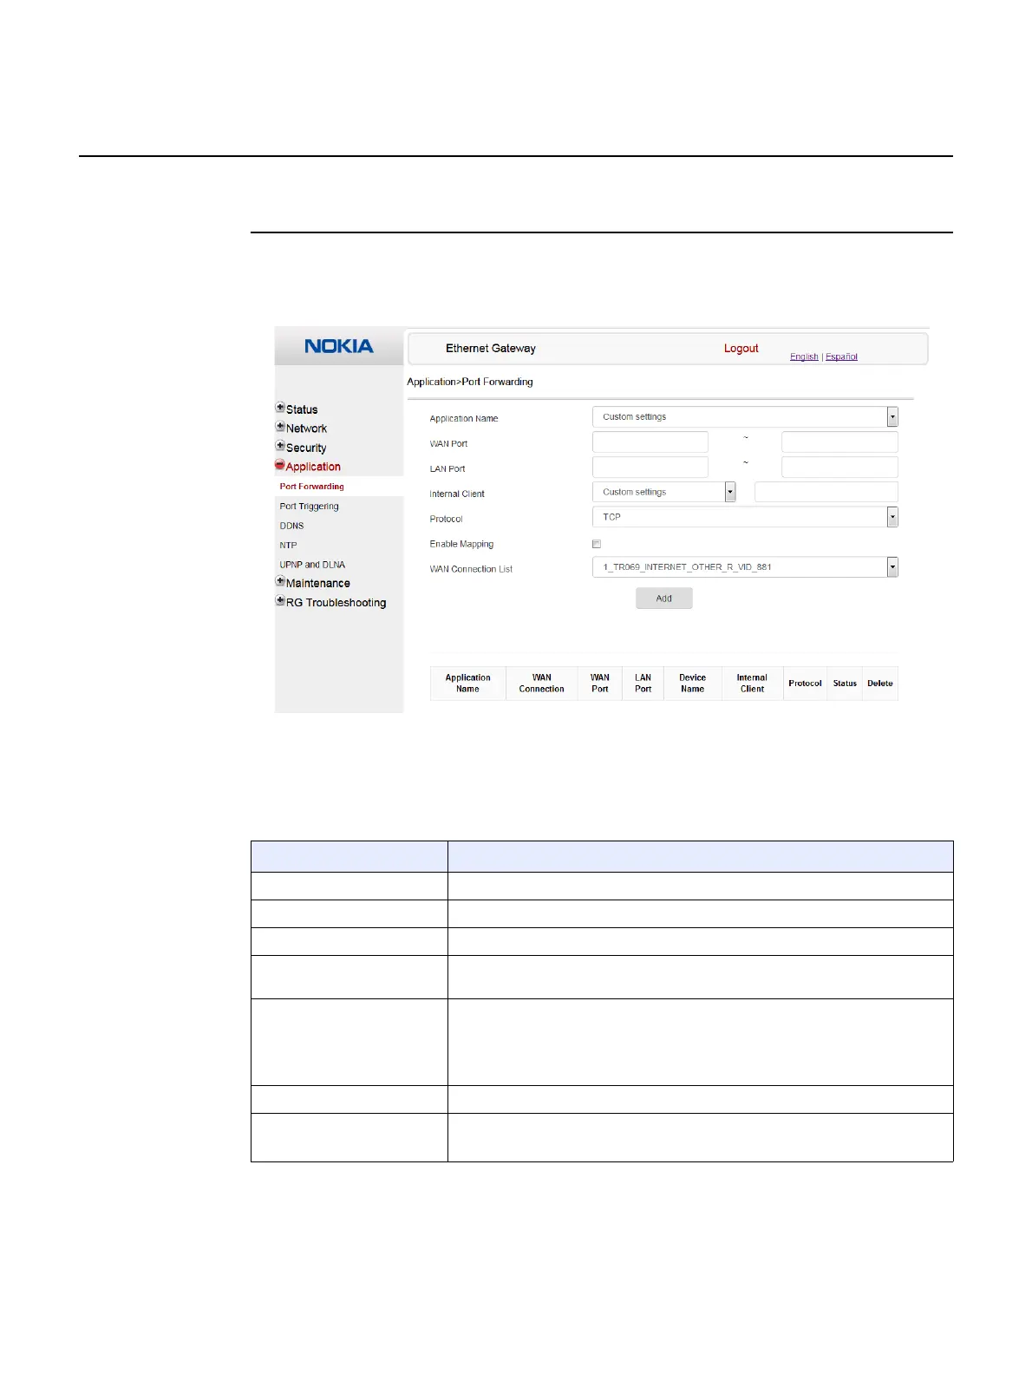
Task: Click the LAN Port column header
Action: coord(643,684)
